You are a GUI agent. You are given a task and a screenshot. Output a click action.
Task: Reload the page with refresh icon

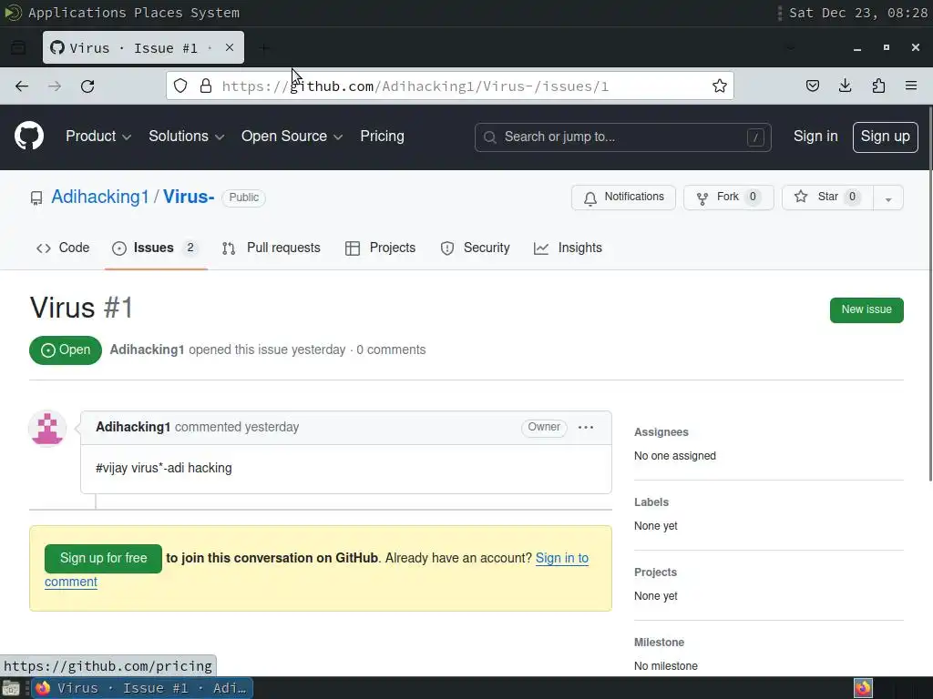coord(87,86)
